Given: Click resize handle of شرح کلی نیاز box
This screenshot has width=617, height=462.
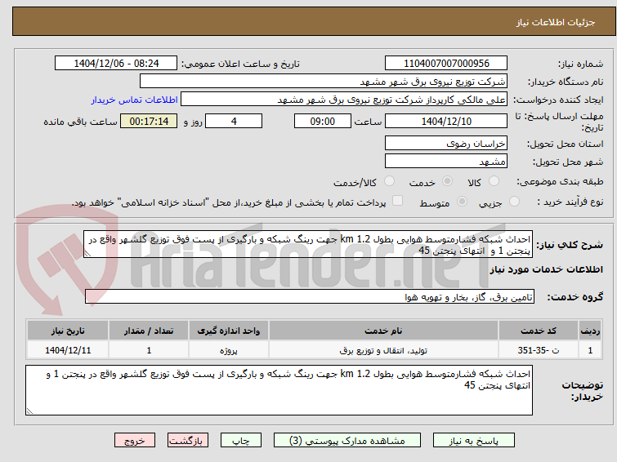Looking at the screenshot, I should pos(87,254).
